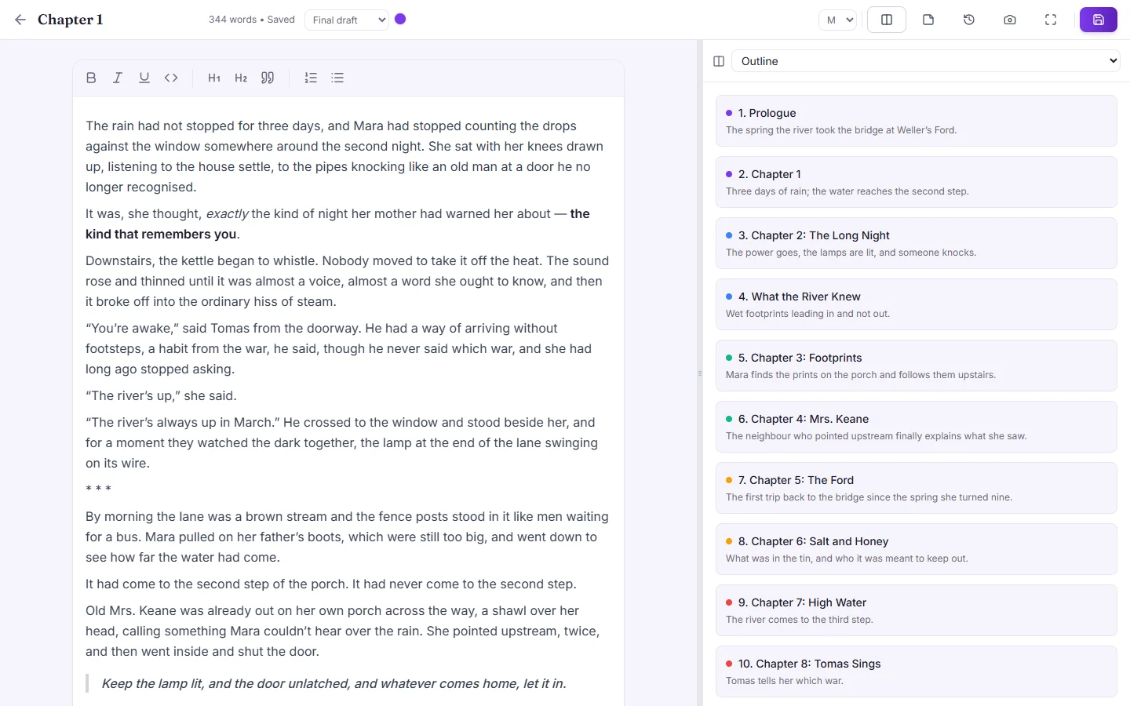This screenshot has width=1130, height=706.
Task: Open Chapter 2: The Long Night
Action: click(917, 243)
